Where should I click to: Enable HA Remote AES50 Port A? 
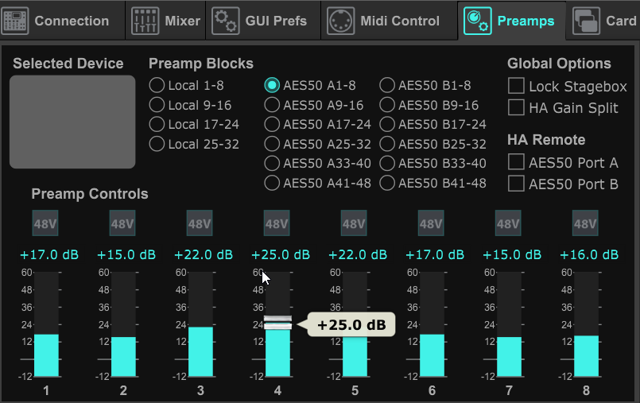click(516, 162)
